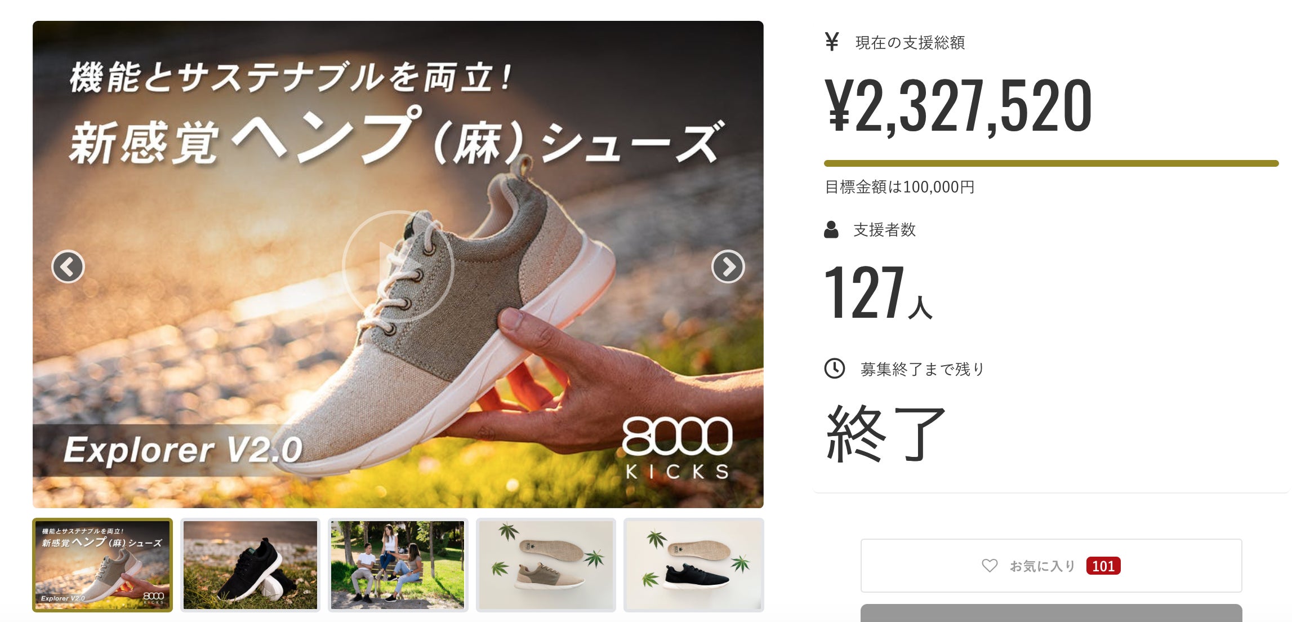Click the red 101 favorites count badge
This screenshot has width=1292, height=622.
pyautogui.click(x=1103, y=566)
